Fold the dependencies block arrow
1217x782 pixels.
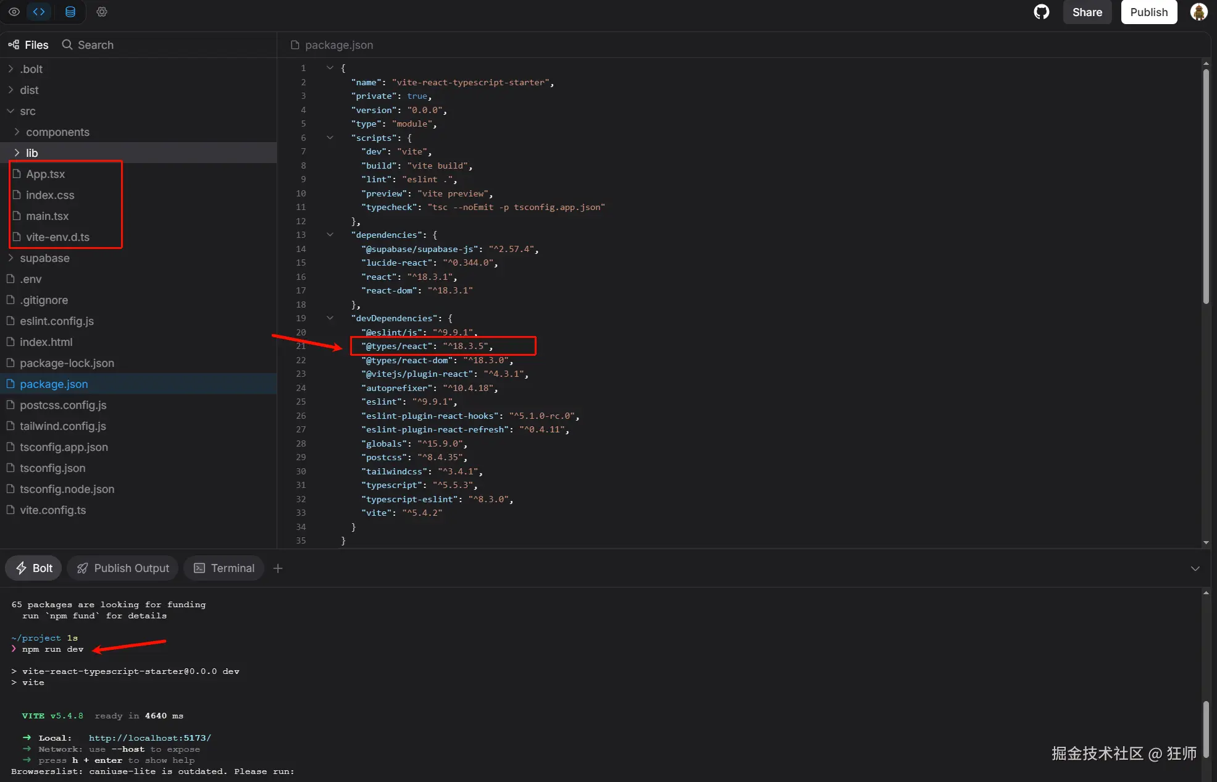coord(330,235)
